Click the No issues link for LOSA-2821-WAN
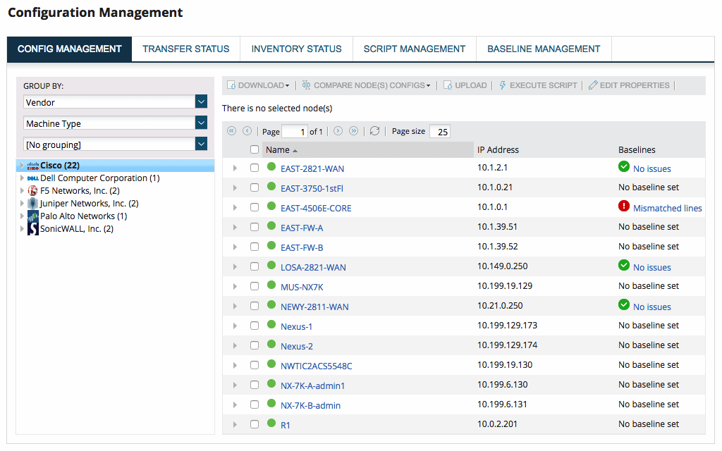The width and height of the screenshot is (722, 451). click(650, 266)
